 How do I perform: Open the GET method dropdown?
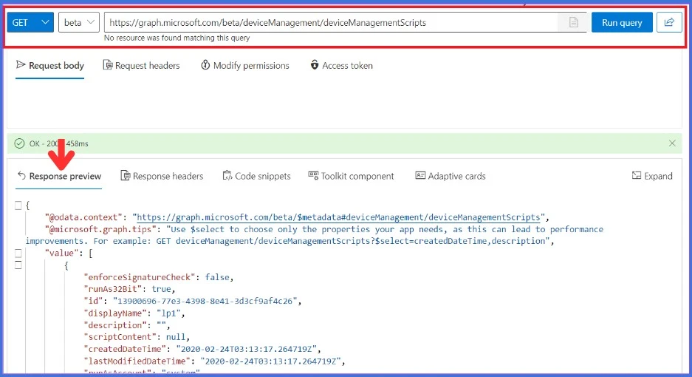[30, 22]
